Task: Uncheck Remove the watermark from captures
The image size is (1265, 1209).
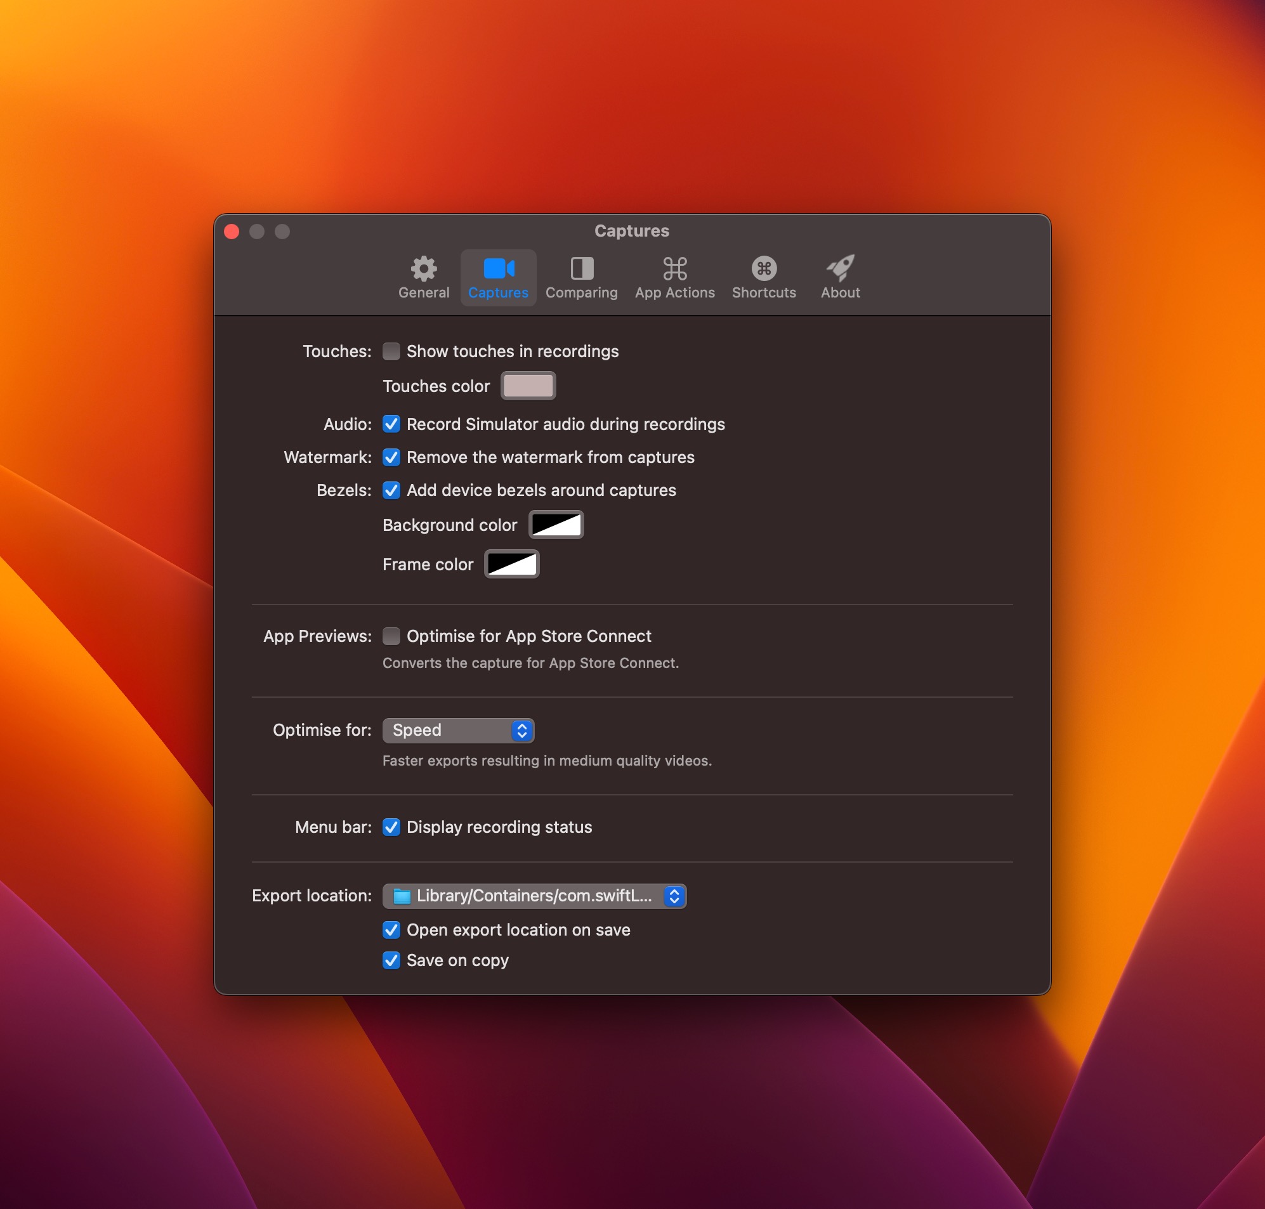Action: click(x=391, y=457)
